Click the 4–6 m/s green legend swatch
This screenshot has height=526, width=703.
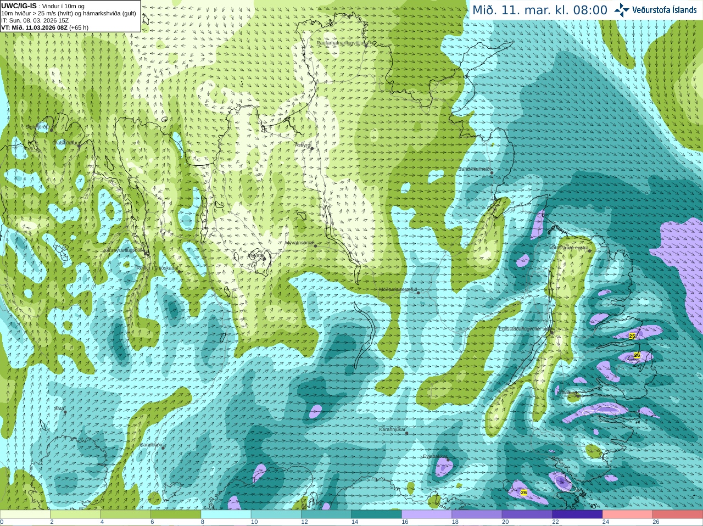125,514
